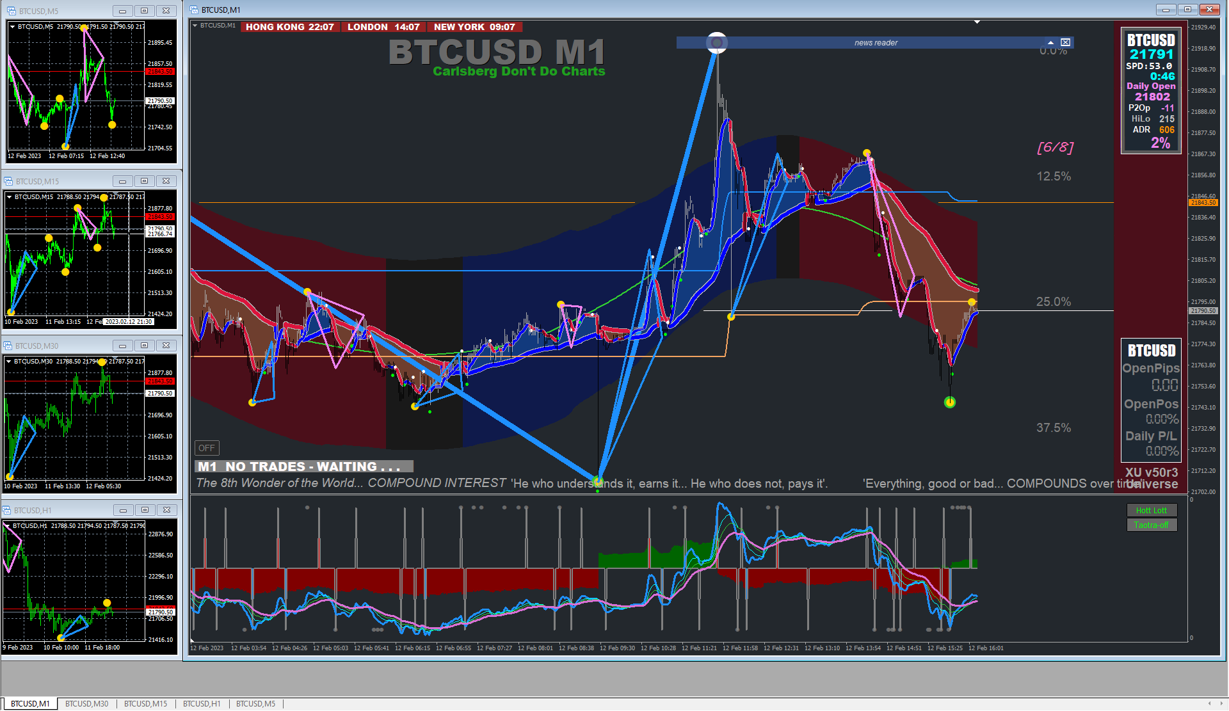The height and width of the screenshot is (711, 1229).
Task: Open BTCUSD,M30 chart dropdown triangle
Action: point(8,362)
